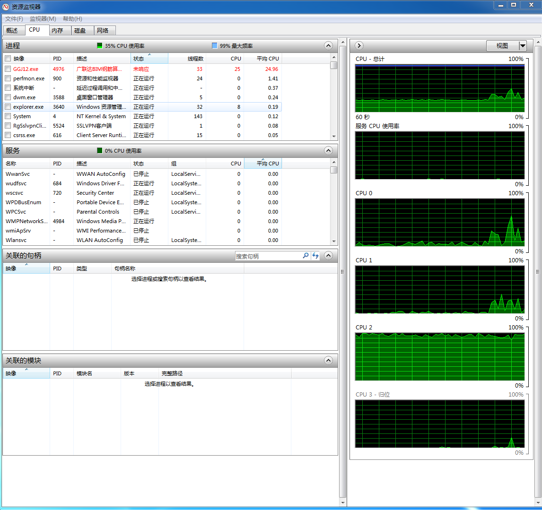
Task: Click the search magnifier icon in 关联的句柄
Action: tap(306, 256)
